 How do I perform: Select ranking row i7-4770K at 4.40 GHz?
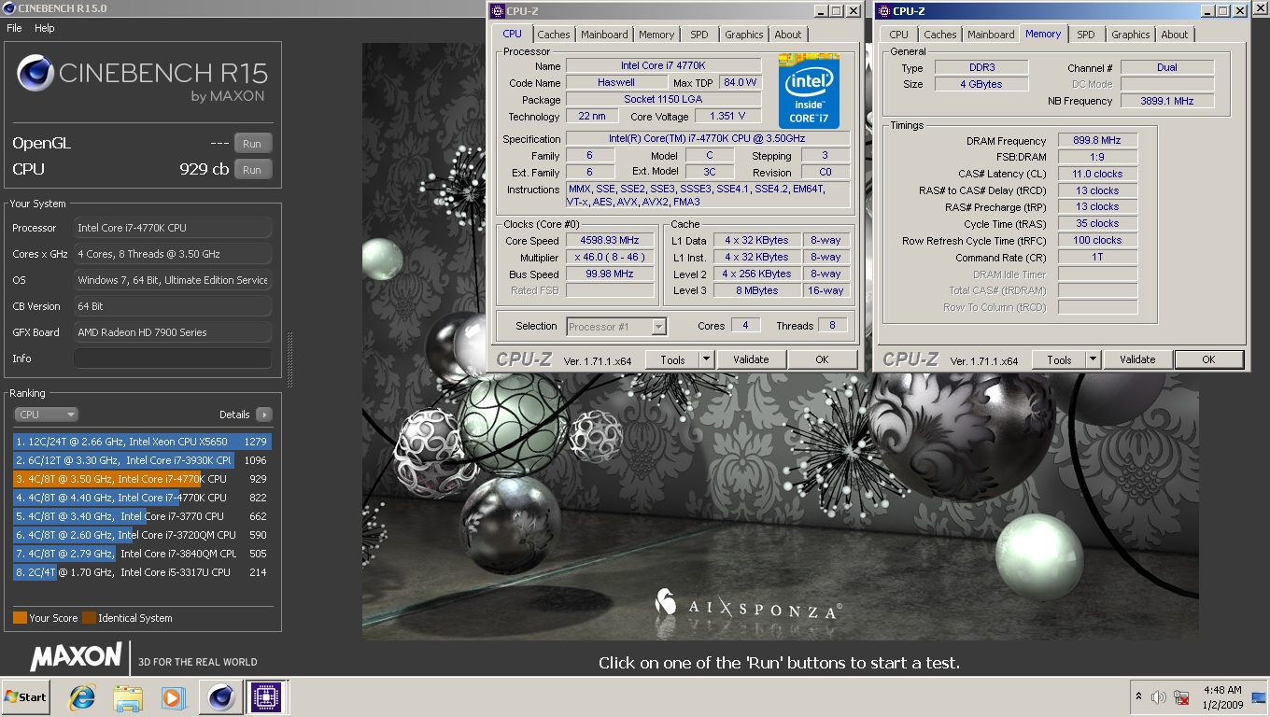142,498
